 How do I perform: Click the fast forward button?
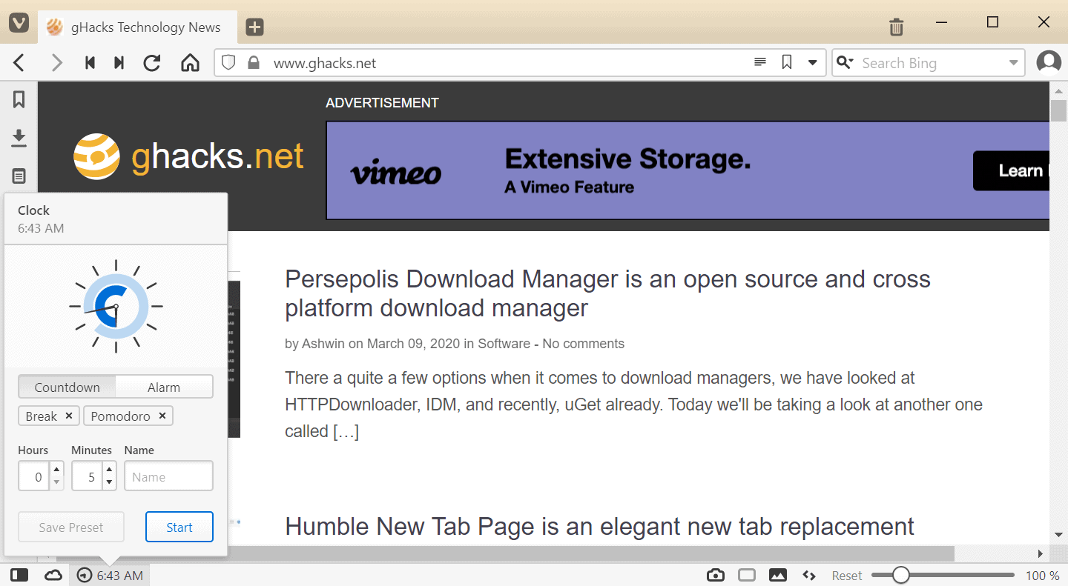point(119,63)
